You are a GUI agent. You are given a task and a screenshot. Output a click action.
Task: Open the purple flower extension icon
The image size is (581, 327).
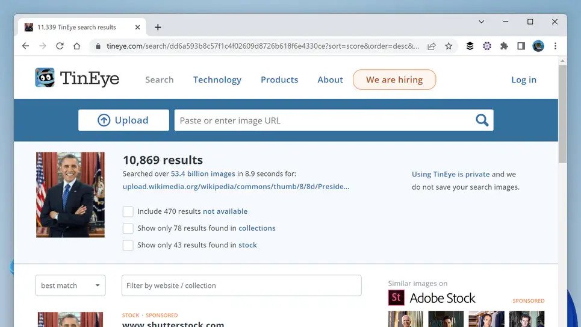coord(487,46)
